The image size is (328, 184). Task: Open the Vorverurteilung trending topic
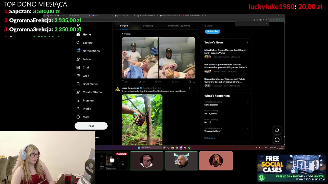(x=212, y=131)
